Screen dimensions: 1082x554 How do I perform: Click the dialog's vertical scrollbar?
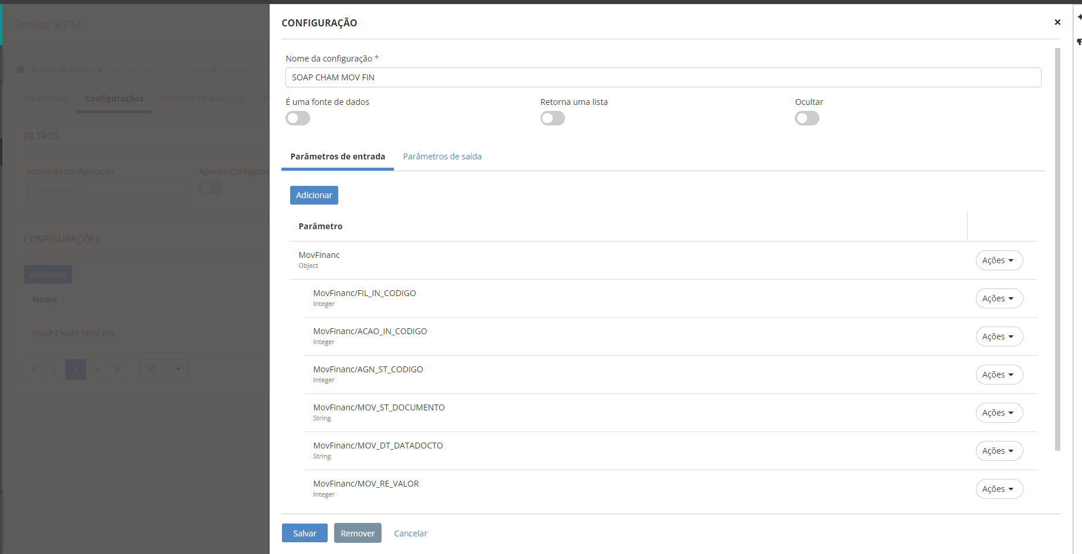(1057, 246)
